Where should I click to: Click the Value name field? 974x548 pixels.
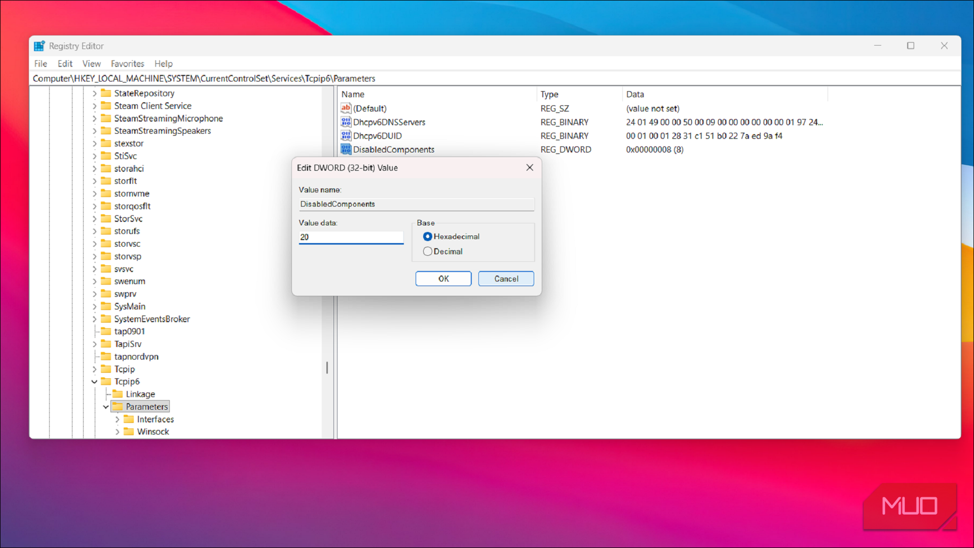click(x=417, y=204)
